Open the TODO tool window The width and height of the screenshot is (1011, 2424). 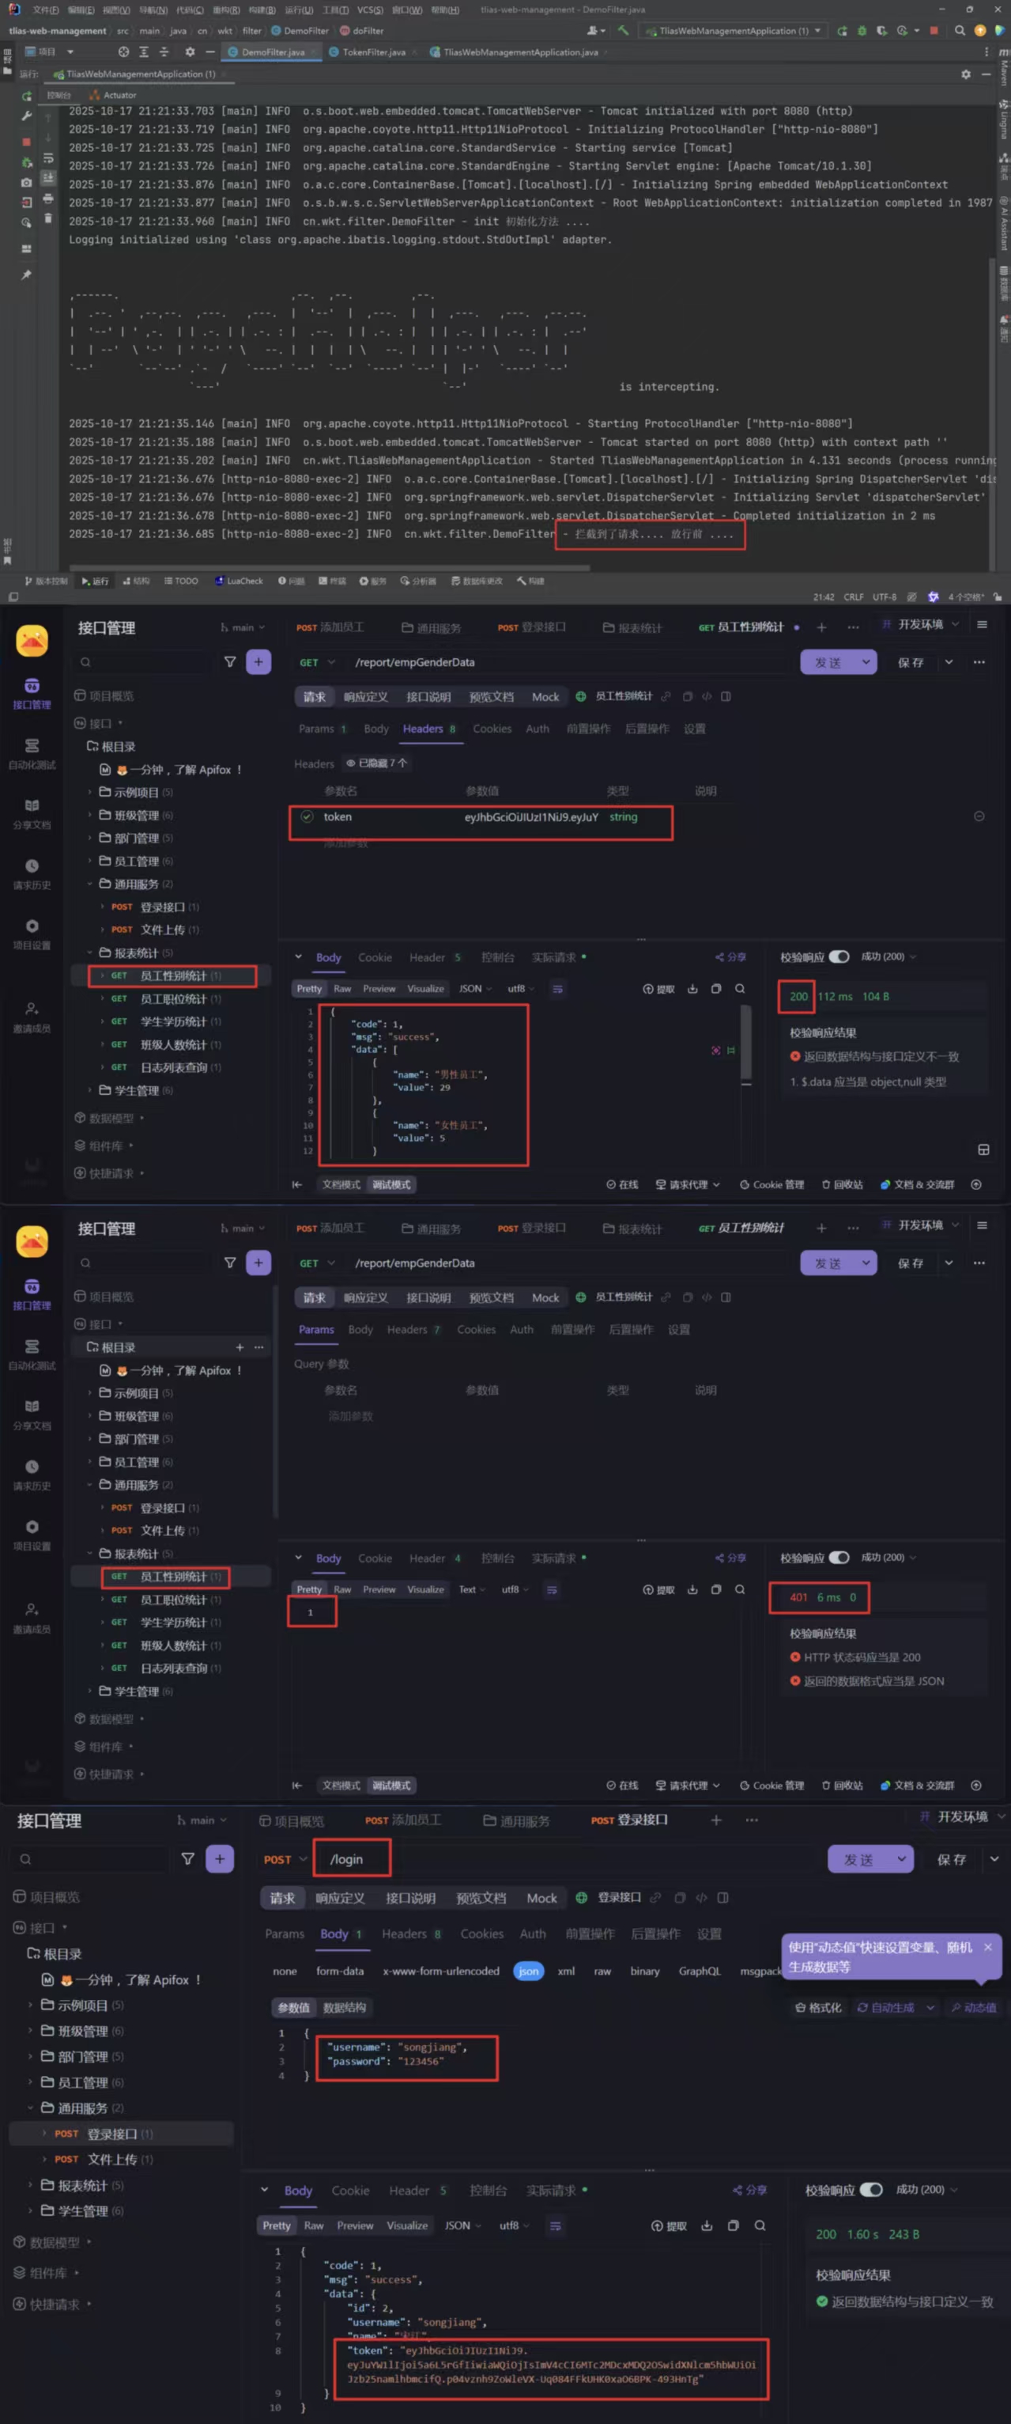pos(180,581)
